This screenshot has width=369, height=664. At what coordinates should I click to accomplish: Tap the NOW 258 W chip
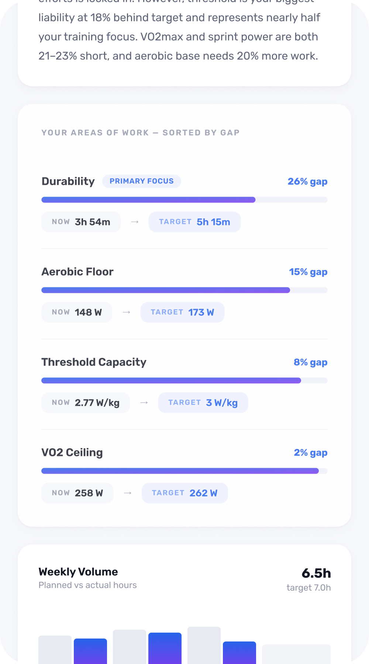point(77,493)
